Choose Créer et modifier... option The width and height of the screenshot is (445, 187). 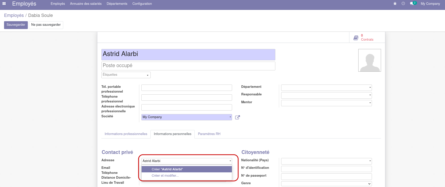tap(187, 176)
